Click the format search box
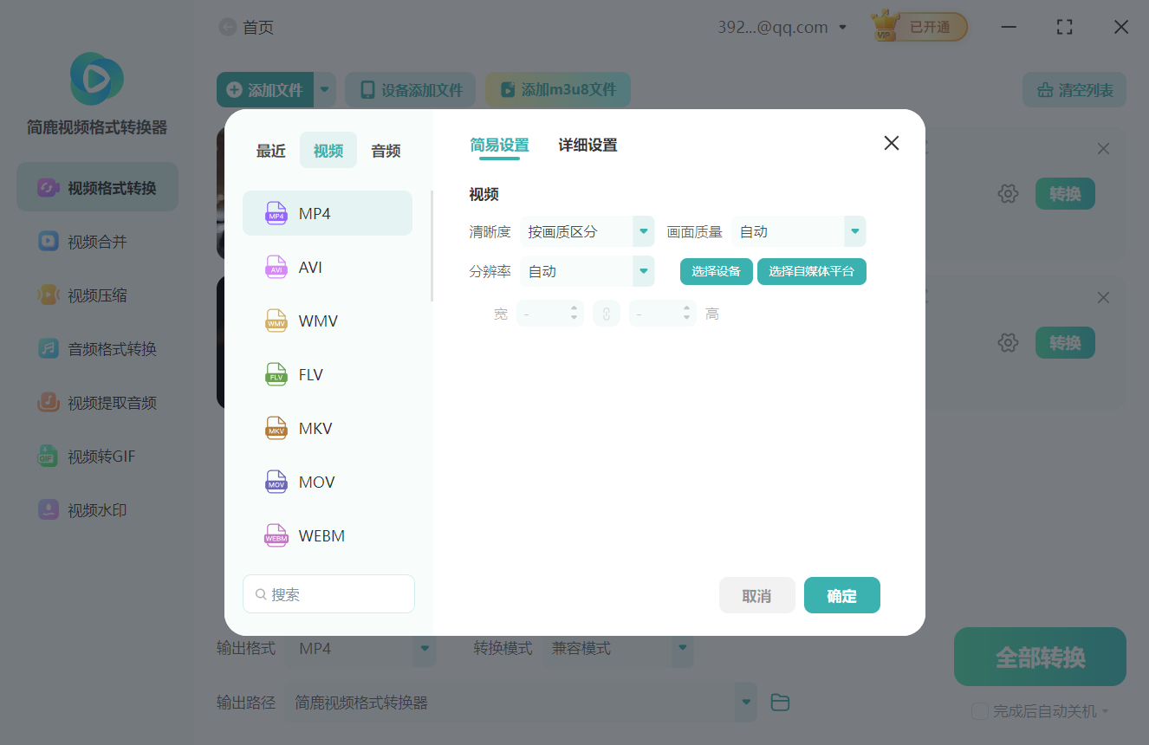 coord(328,593)
